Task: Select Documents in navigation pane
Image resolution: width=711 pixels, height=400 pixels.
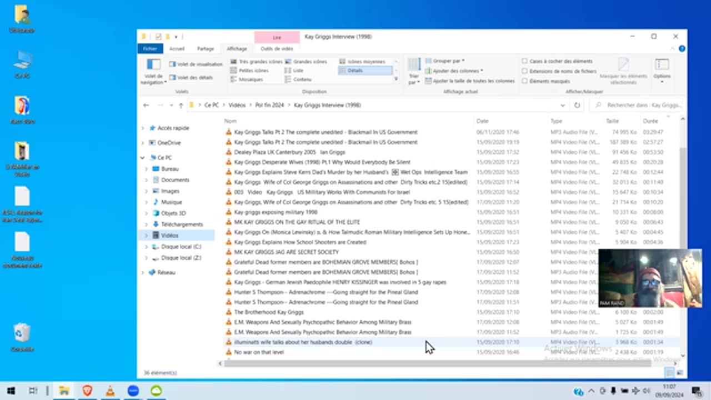Action: [175, 180]
